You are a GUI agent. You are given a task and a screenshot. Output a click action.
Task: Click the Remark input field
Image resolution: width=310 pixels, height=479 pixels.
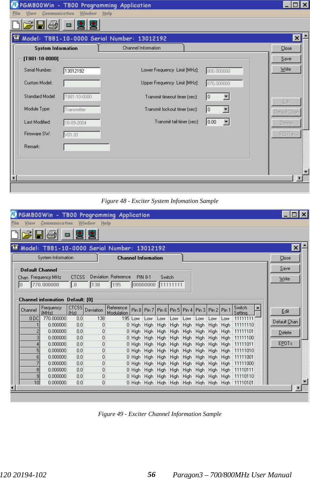[x=87, y=147]
